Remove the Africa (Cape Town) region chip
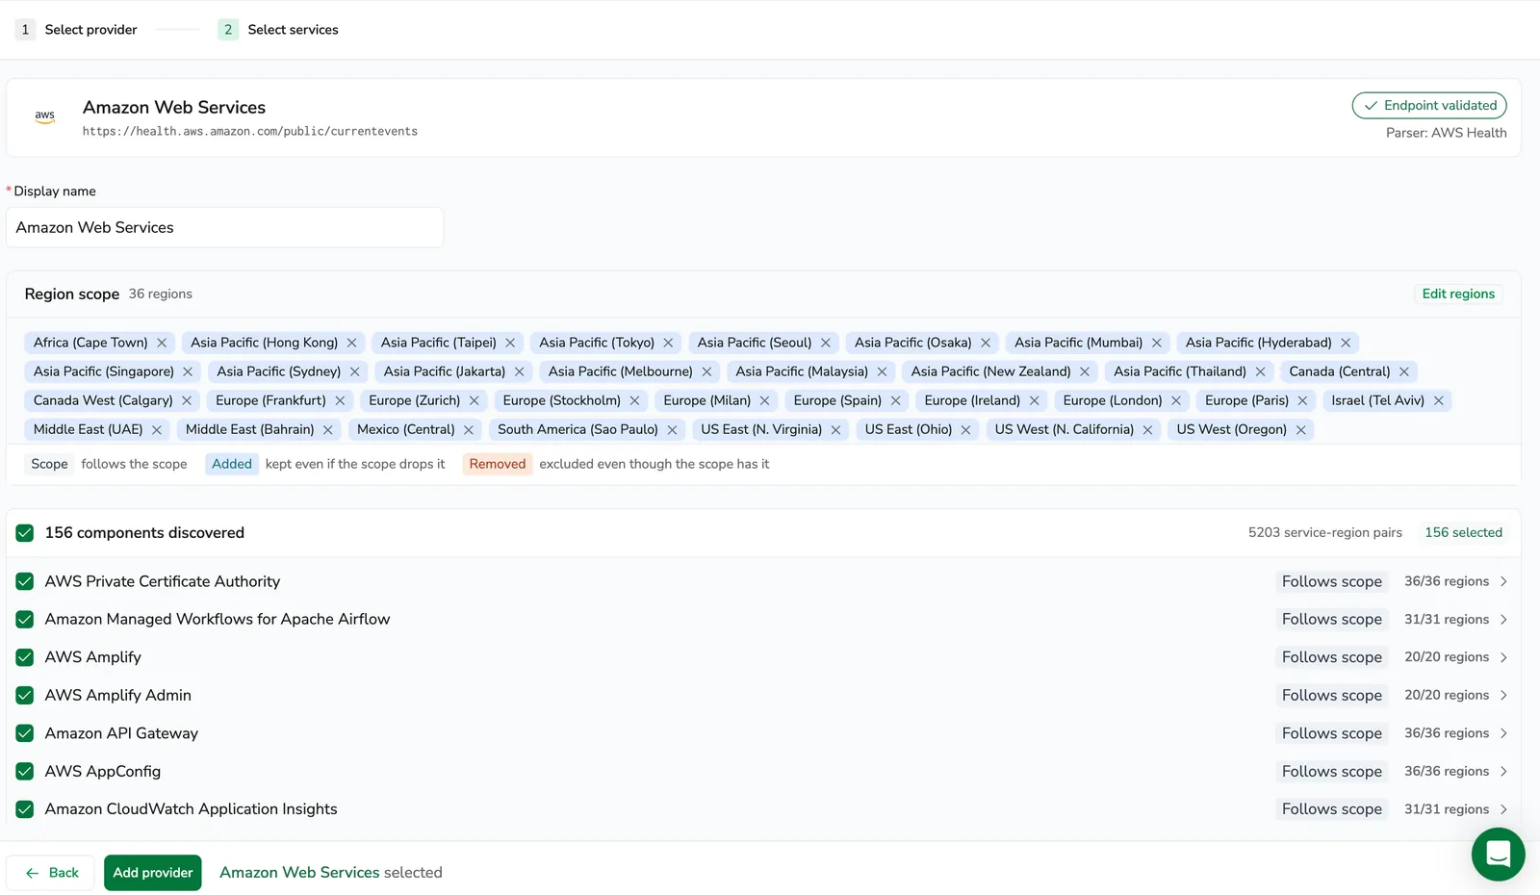 click(x=162, y=343)
